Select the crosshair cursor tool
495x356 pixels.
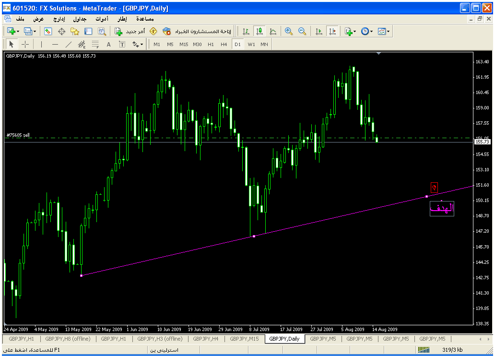click(25, 44)
